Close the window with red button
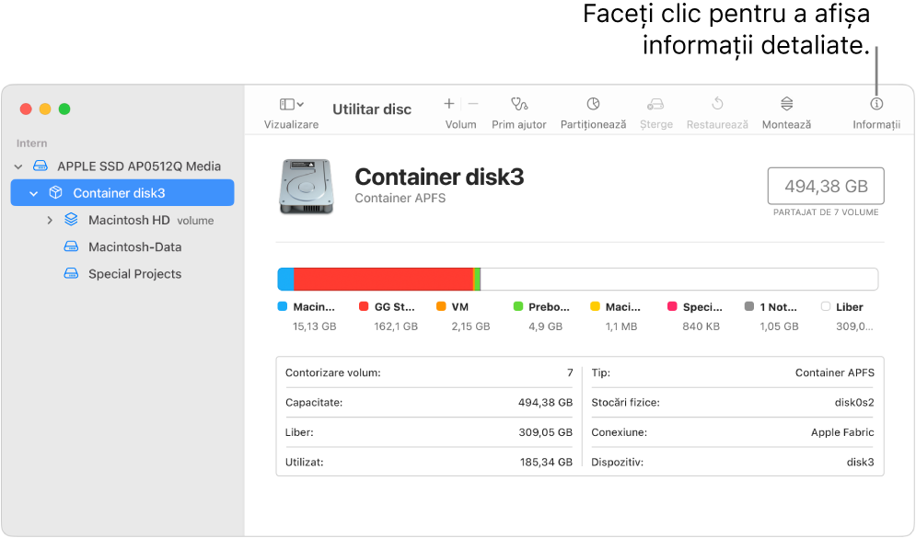The height and width of the screenshot is (538, 916). click(x=26, y=109)
